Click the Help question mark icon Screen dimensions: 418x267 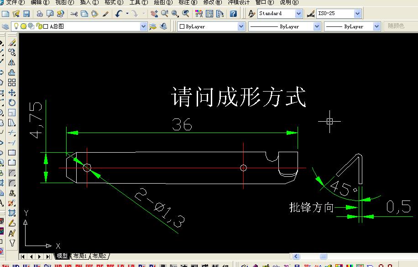[x=233, y=14]
